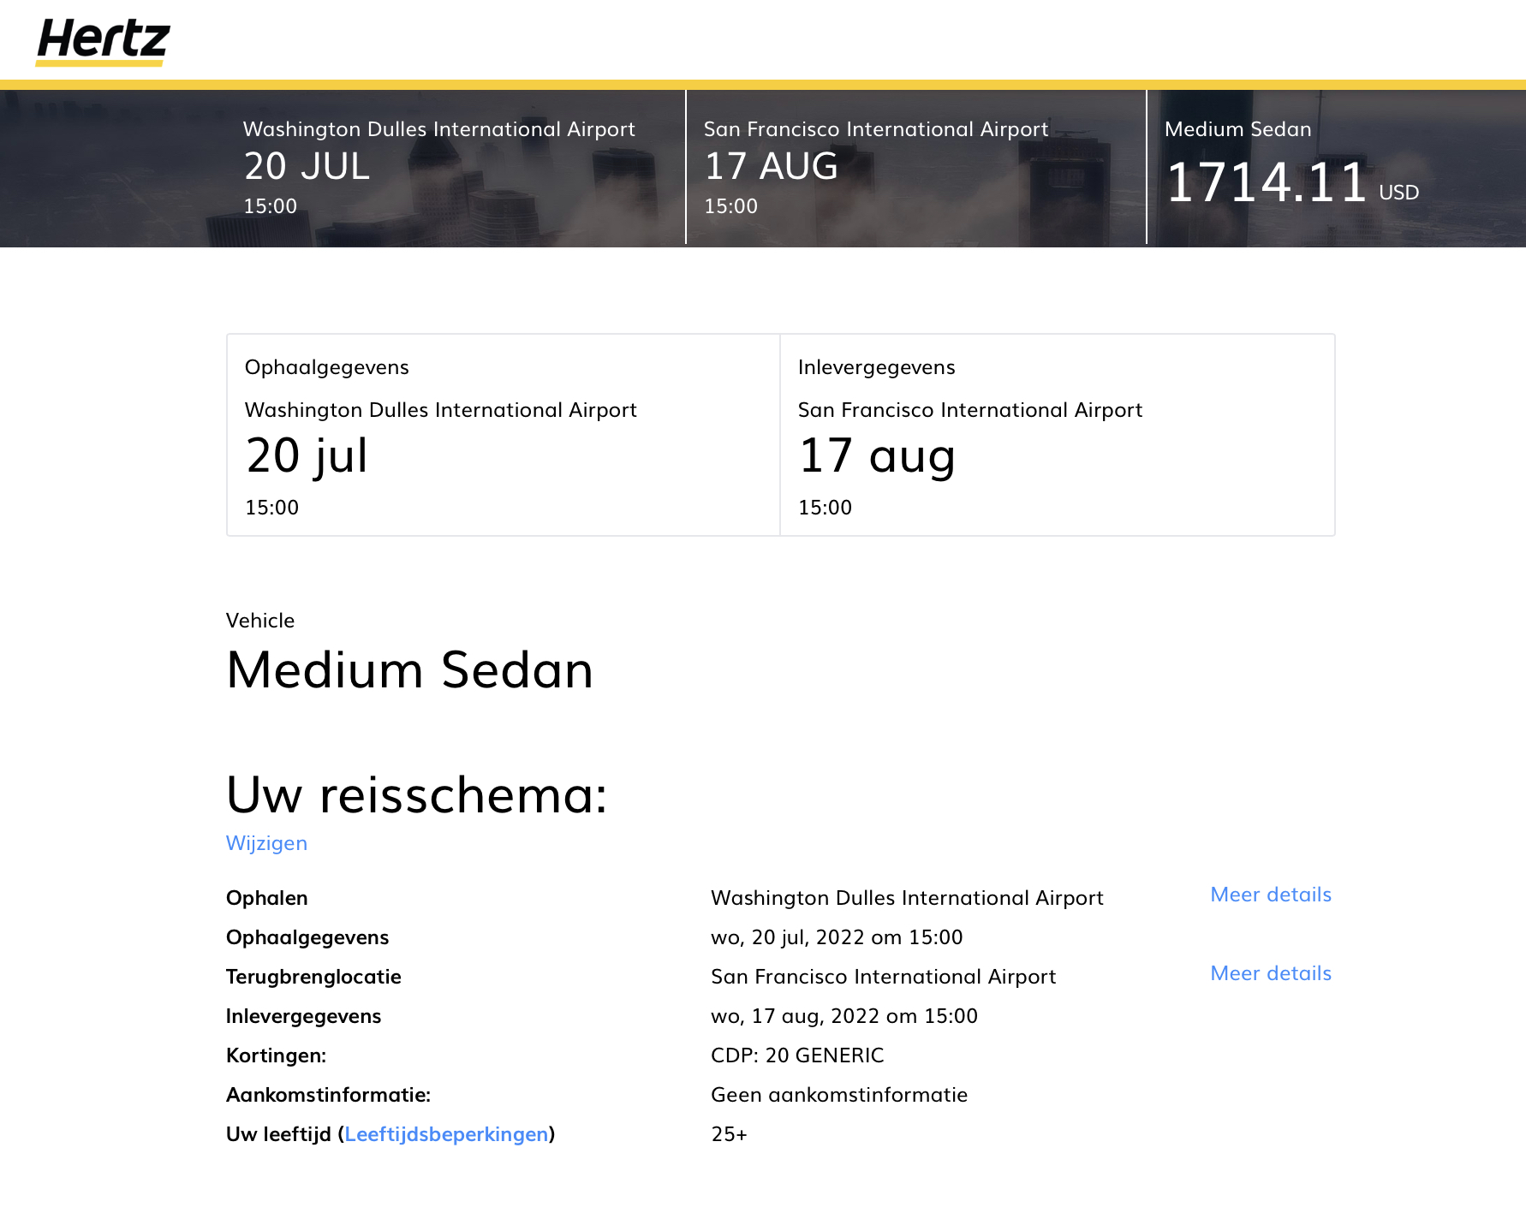The width and height of the screenshot is (1526, 1207).
Task: Select the Ophaalgegevens card heading
Action: click(x=326, y=367)
